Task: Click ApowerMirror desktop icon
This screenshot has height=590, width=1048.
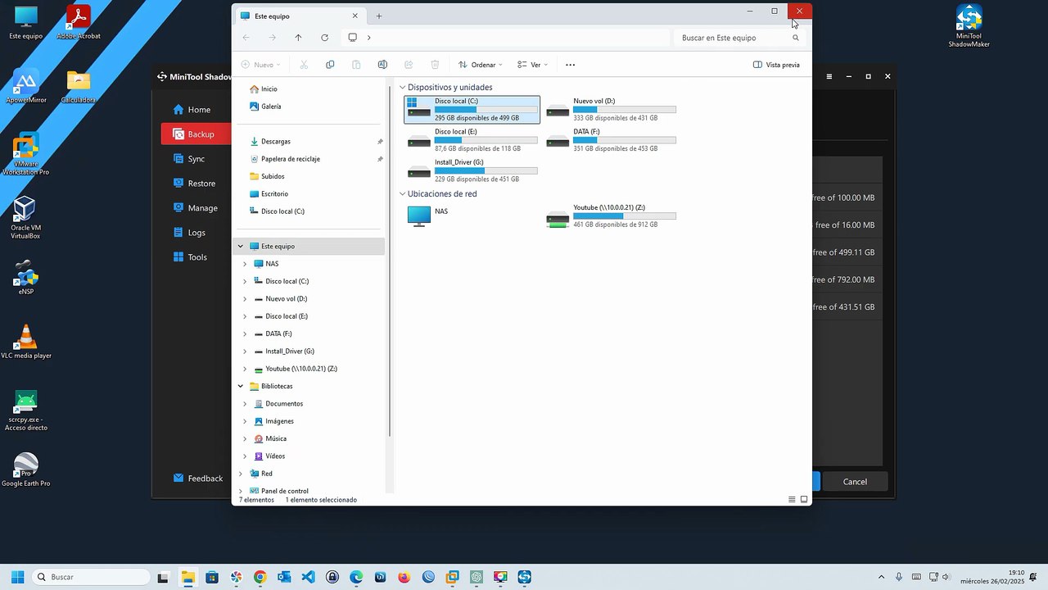Action: point(26,86)
